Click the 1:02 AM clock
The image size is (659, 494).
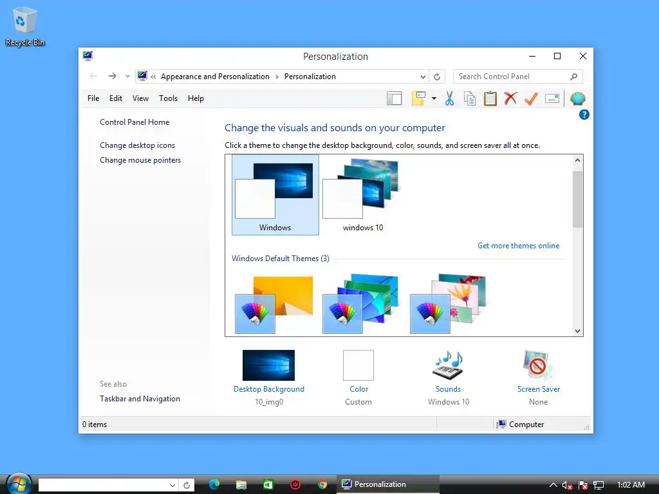point(631,485)
